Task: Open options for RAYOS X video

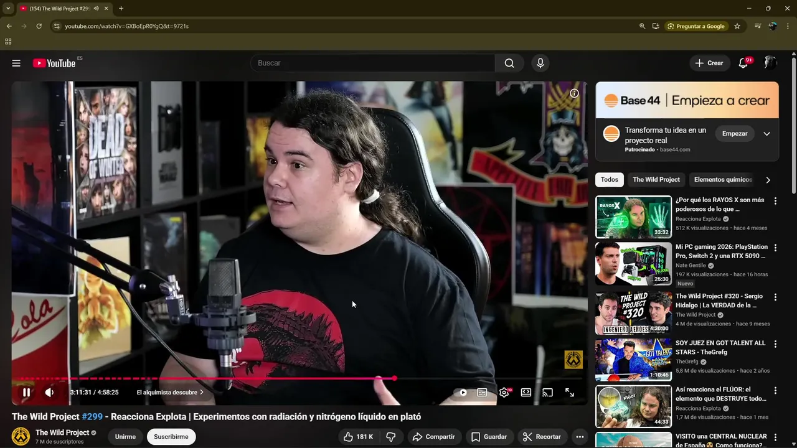Action: pos(775,201)
